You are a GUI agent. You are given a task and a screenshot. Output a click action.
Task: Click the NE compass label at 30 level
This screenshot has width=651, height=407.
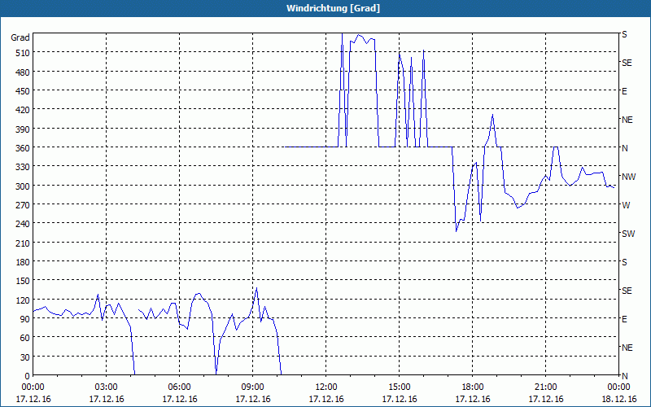tap(627, 348)
